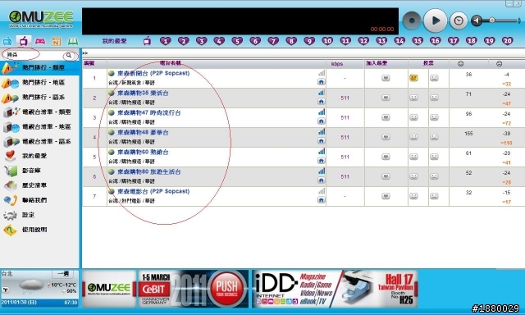Select favorite heart slot 3
525x315 pixels.
[201, 41]
